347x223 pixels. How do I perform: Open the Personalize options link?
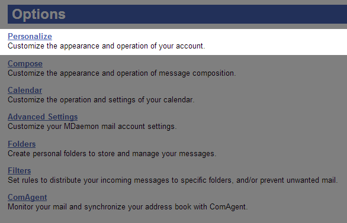(x=30, y=37)
